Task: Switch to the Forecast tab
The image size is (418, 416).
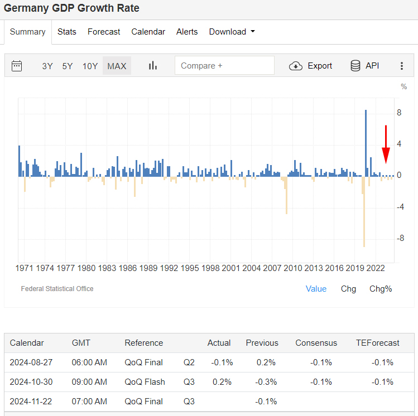Action: coord(104,32)
